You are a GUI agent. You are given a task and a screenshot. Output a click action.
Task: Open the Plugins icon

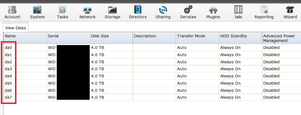tap(213, 10)
